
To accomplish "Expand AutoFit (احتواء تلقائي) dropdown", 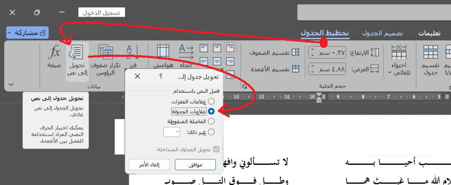I will pyautogui.click(x=400, y=62).
